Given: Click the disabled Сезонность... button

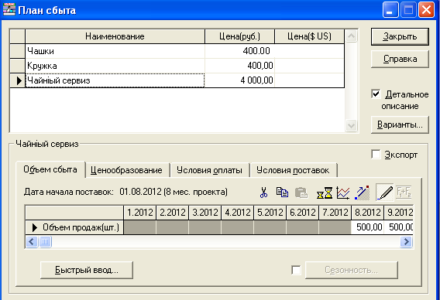Looking at the screenshot, I should (352, 270).
